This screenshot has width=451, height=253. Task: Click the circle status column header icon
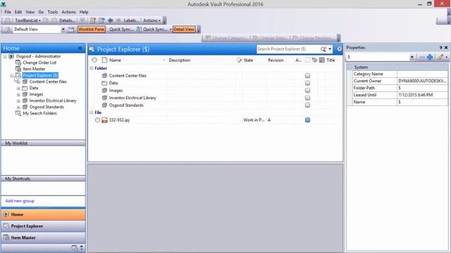coord(94,60)
